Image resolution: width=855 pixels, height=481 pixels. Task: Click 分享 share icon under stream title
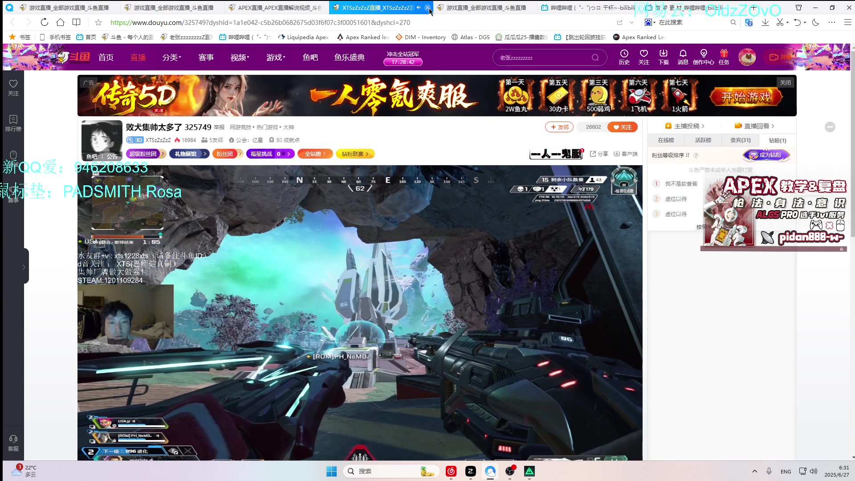pyautogui.click(x=599, y=154)
